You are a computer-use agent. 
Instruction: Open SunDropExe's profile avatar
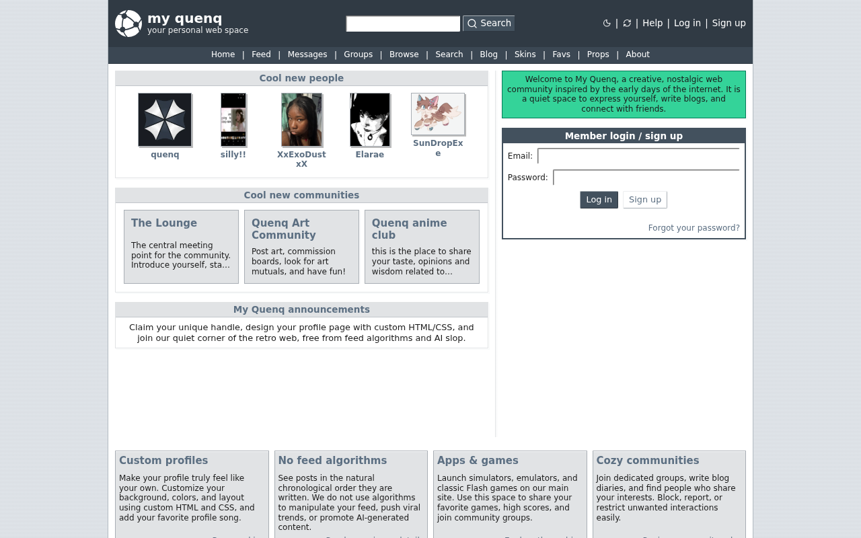[x=438, y=114]
